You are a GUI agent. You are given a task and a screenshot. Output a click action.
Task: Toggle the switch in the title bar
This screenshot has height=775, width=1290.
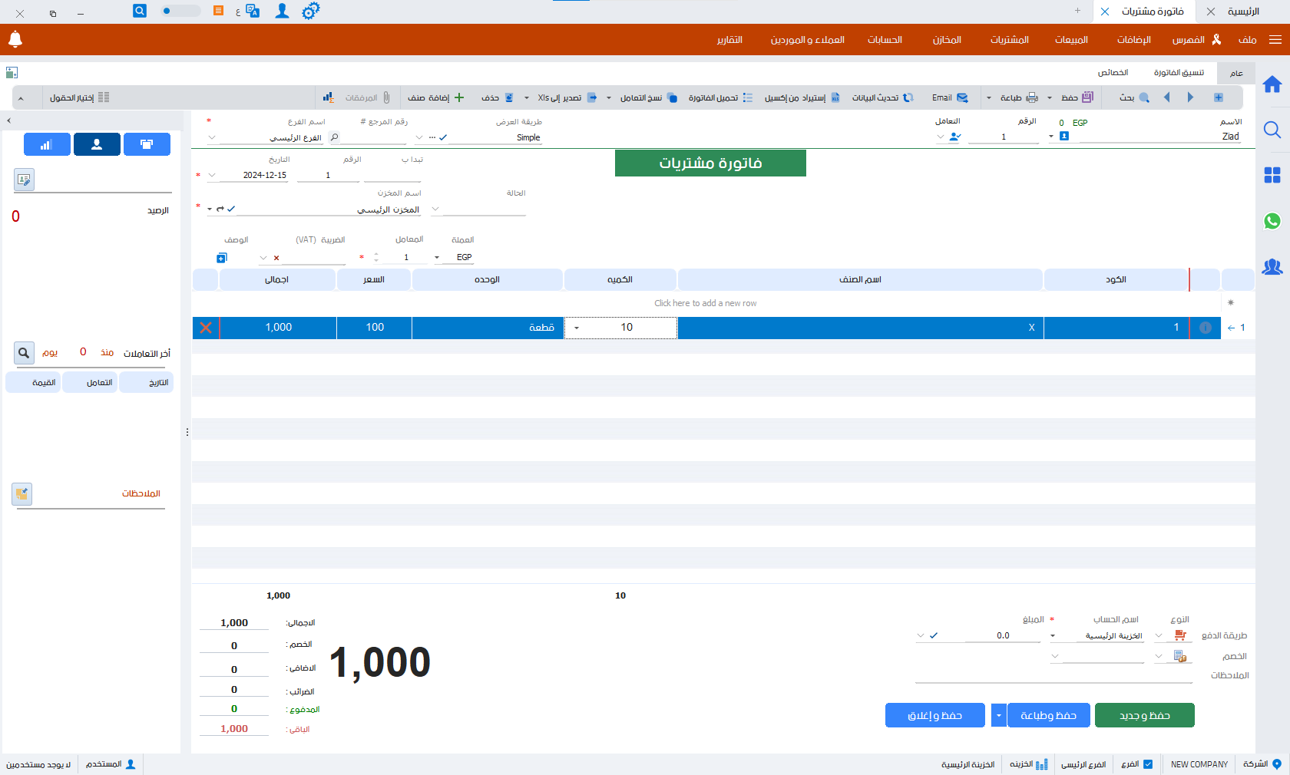pyautogui.click(x=180, y=11)
